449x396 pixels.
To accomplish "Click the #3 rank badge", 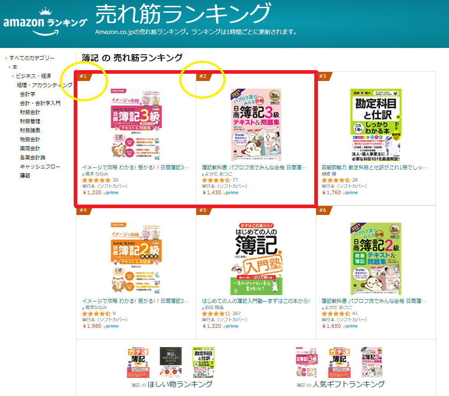I will click(324, 76).
